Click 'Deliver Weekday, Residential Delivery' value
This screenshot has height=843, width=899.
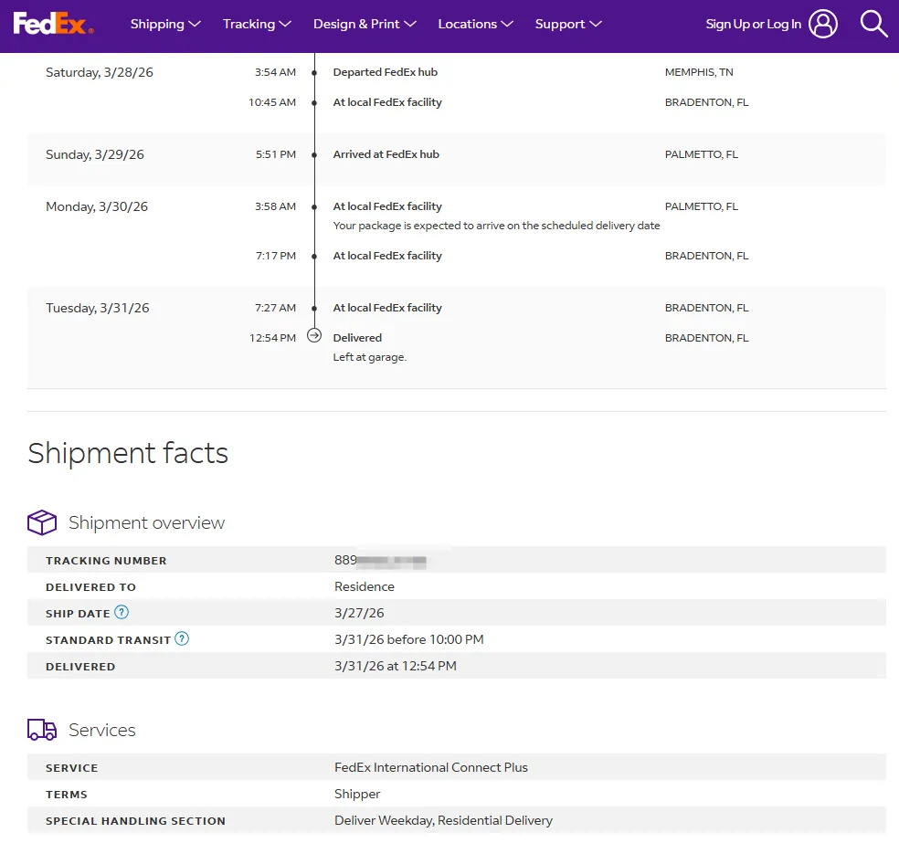443,821
